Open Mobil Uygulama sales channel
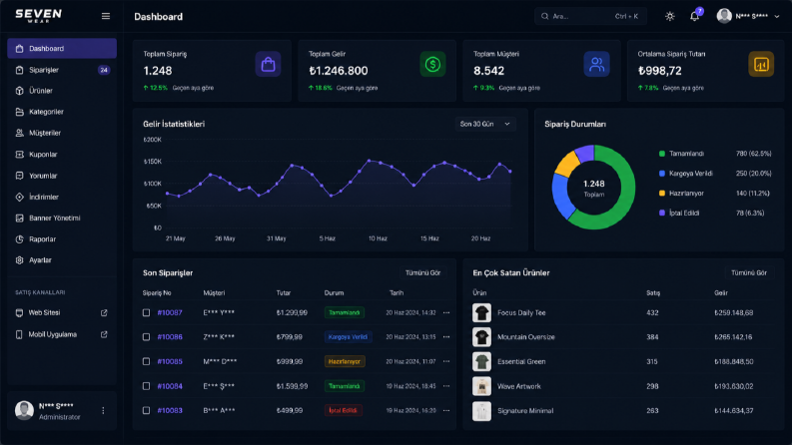792x445 pixels. click(x=62, y=334)
